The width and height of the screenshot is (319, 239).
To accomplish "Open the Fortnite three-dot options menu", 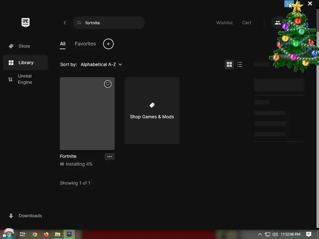I will pyautogui.click(x=110, y=157).
